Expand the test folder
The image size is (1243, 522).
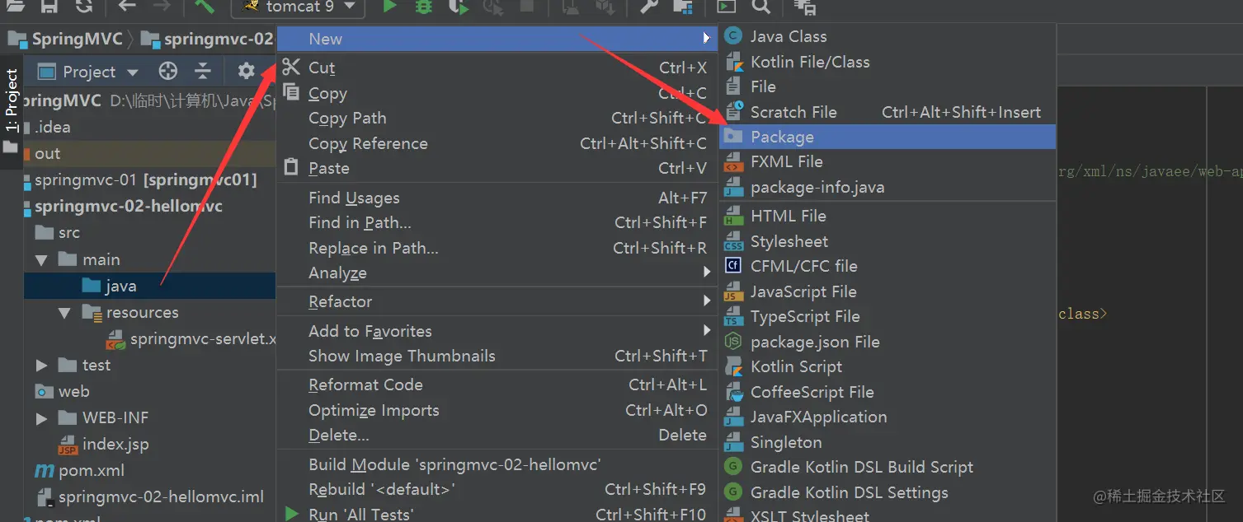click(42, 365)
